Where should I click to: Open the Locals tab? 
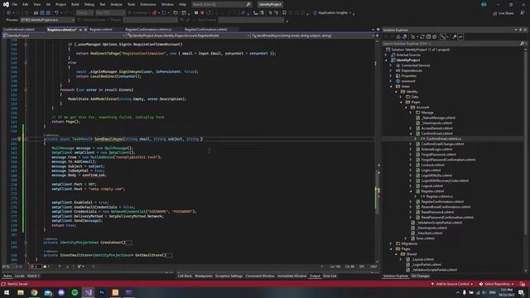point(20,276)
